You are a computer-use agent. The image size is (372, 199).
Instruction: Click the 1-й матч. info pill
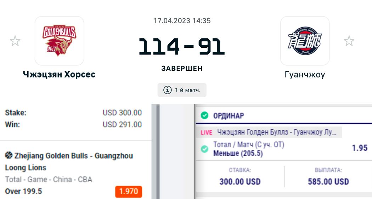[x=182, y=90]
